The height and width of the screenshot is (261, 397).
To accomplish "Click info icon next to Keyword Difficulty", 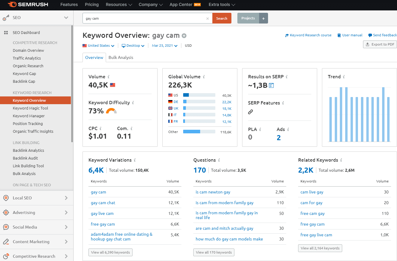I will pos(133,103).
